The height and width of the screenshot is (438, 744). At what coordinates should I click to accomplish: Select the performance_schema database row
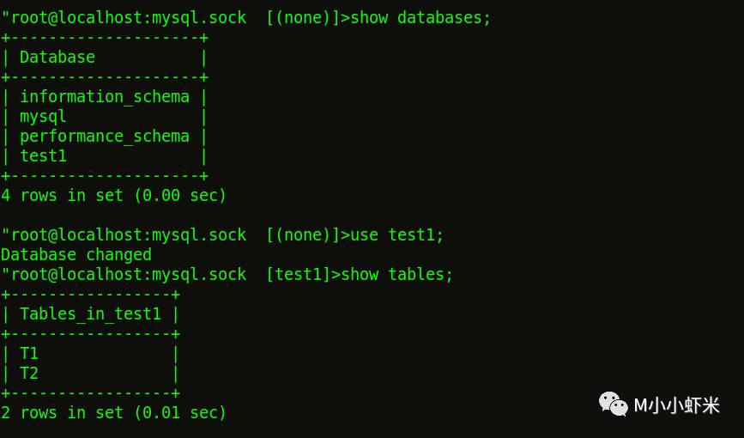[104, 136]
